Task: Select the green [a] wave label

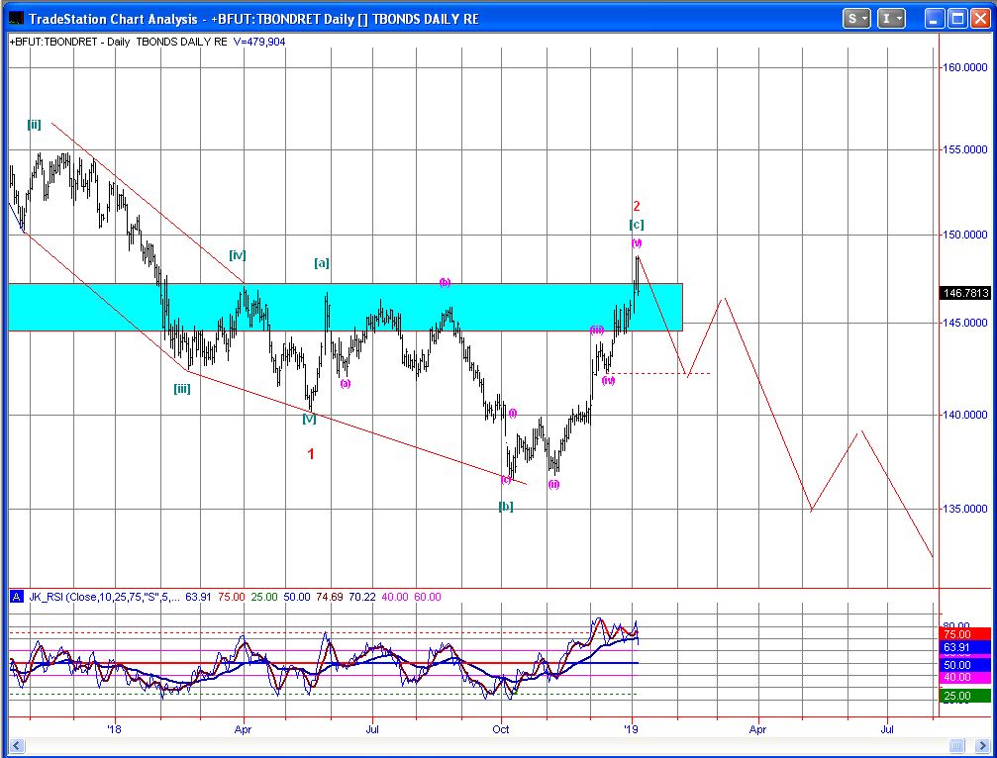Action: pyautogui.click(x=322, y=263)
